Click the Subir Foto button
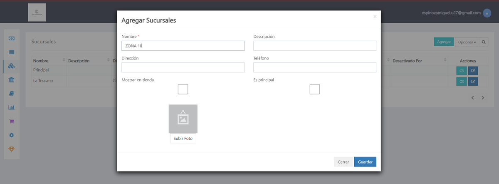This screenshot has width=499, height=184. 183,138
